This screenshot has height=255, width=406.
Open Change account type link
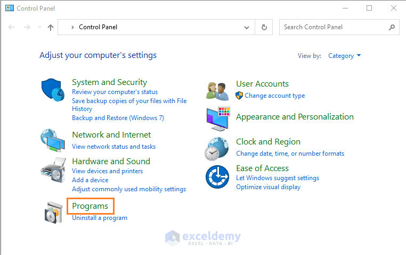(x=274, y=96)
